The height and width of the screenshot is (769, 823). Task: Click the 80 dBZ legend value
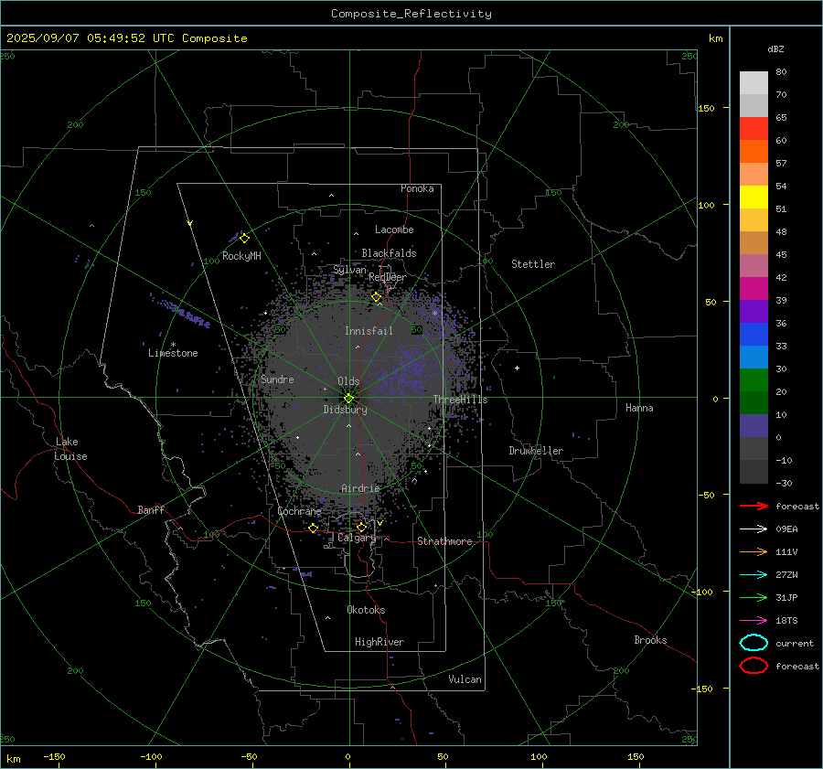[x=781, y=72]
